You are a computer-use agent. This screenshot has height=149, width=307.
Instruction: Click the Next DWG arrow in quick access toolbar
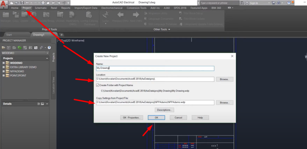(x=58, y=3)
